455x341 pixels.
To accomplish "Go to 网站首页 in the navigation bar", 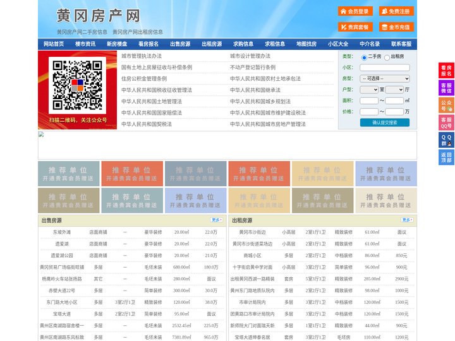I will click(54, 44).
